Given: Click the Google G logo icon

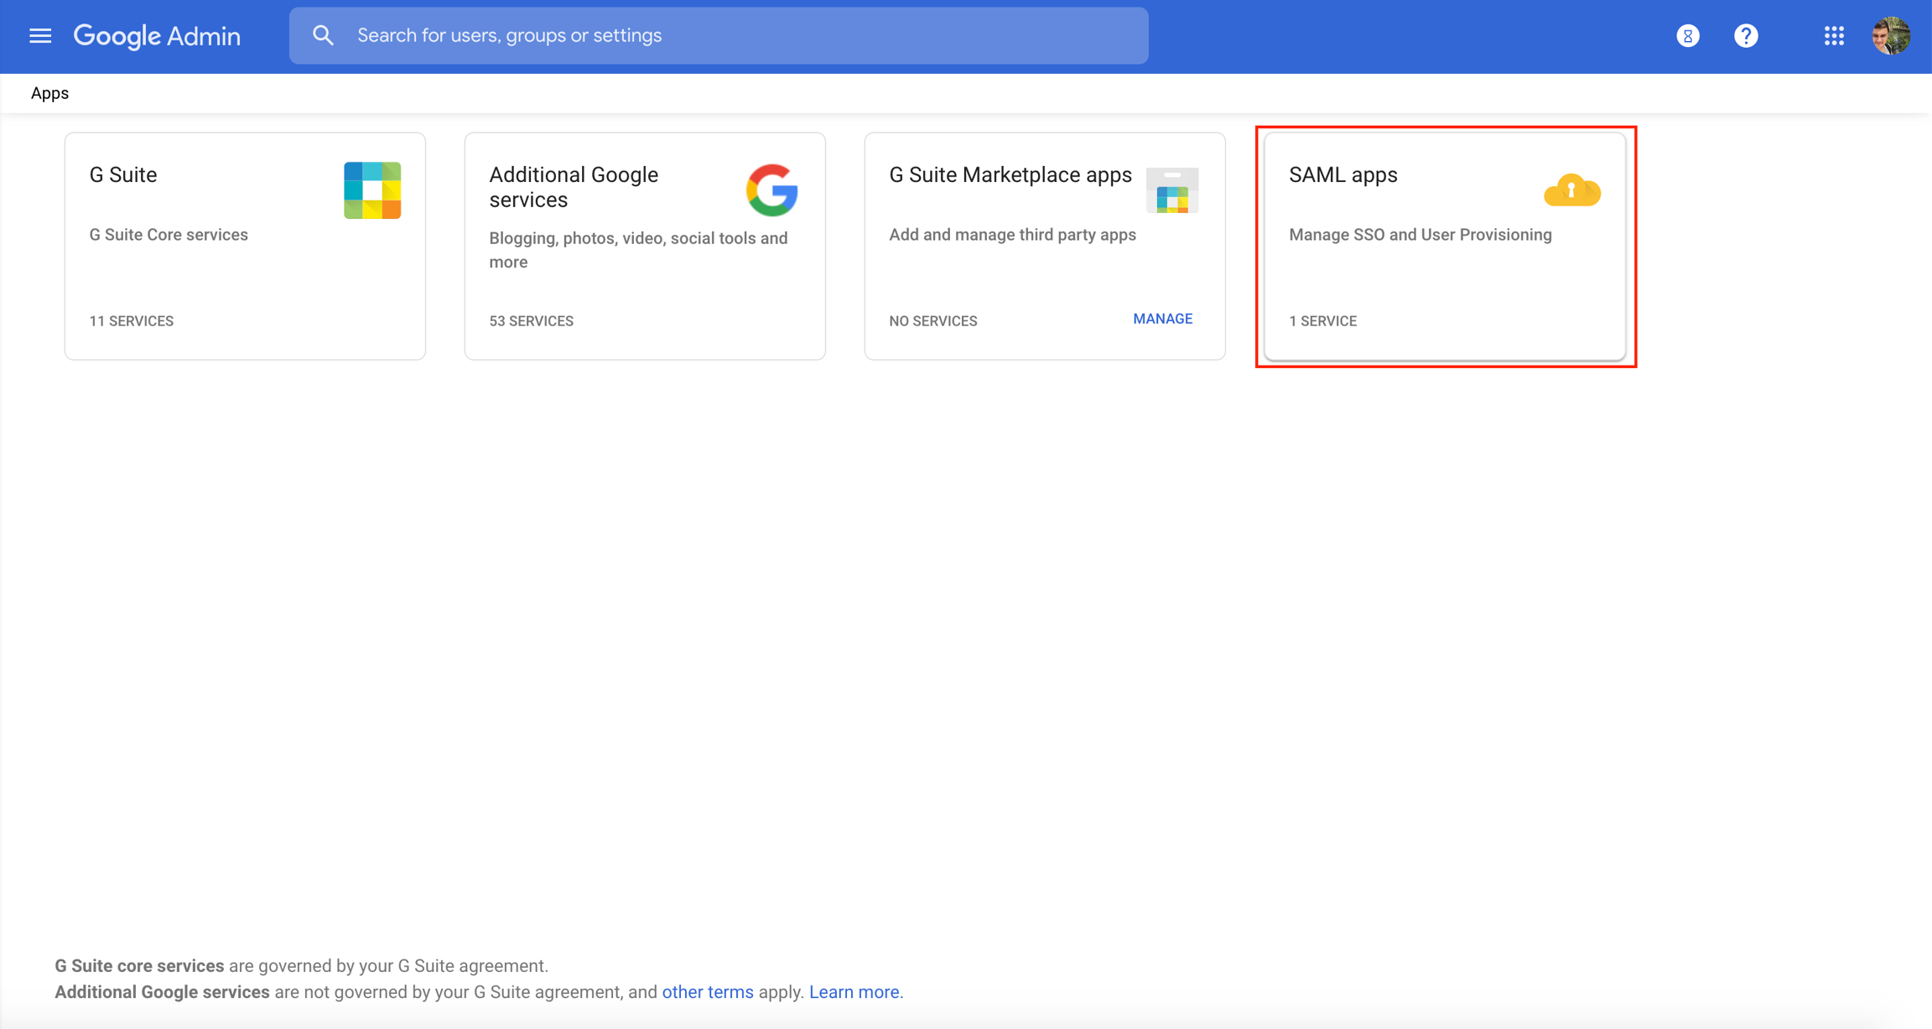Looking at the screenshot, I should 771,190.
